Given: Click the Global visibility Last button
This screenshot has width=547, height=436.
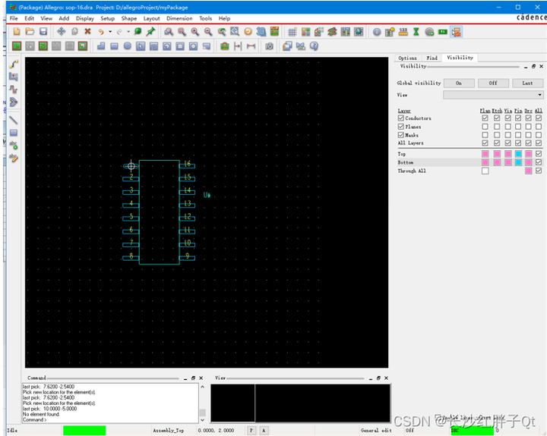Looking at the screenshot, I should click(x=526, y=83).
